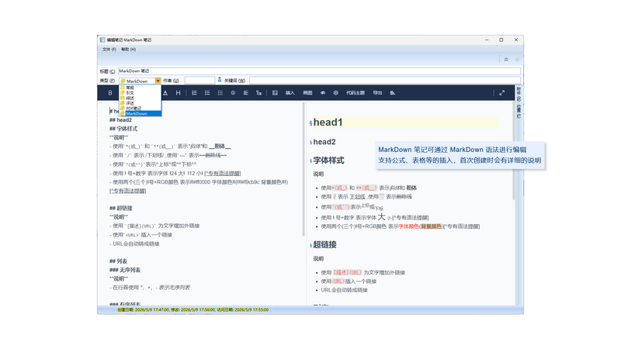Choose 综述 from the type list
621x349 pixels.
[x=141, y=98]
